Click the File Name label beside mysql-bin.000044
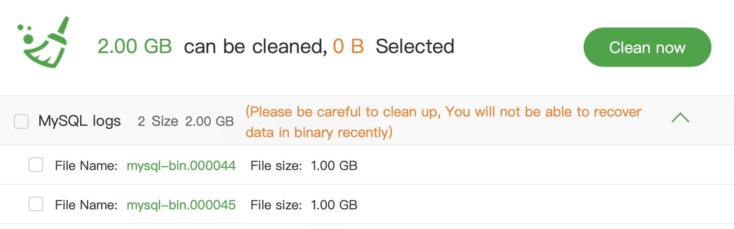This screenshot has height=229, width=734. tap(86, 166)
